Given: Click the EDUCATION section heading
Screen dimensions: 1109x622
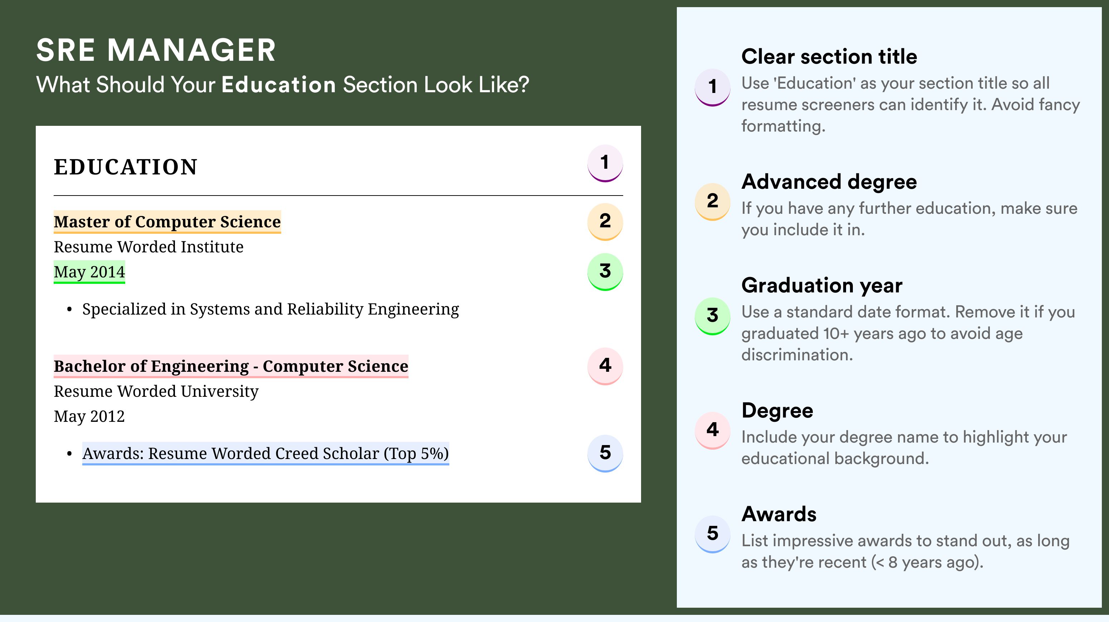Looking at the screenshot, I should 125,167.
